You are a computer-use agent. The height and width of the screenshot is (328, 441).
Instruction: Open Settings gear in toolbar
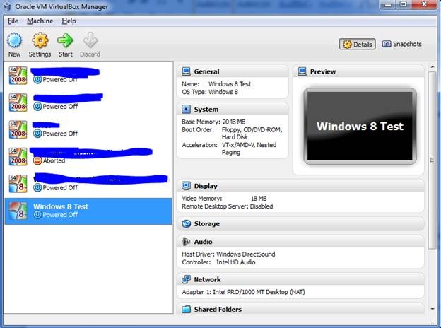(40, 40)
